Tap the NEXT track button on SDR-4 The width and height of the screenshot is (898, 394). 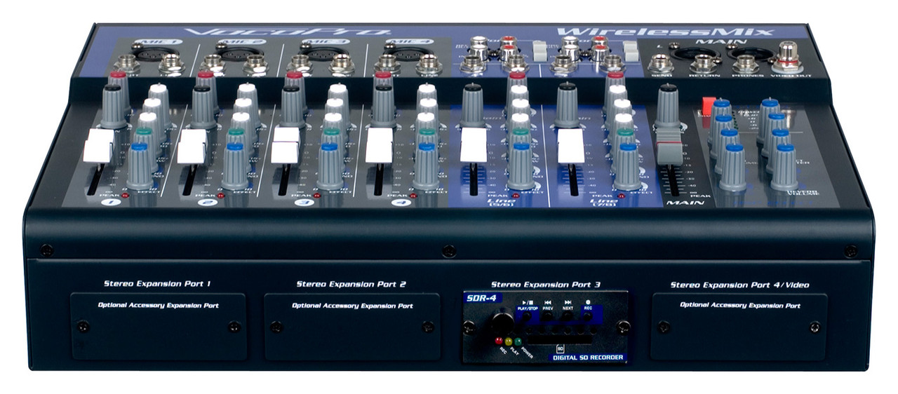click(x=567, y=317)
